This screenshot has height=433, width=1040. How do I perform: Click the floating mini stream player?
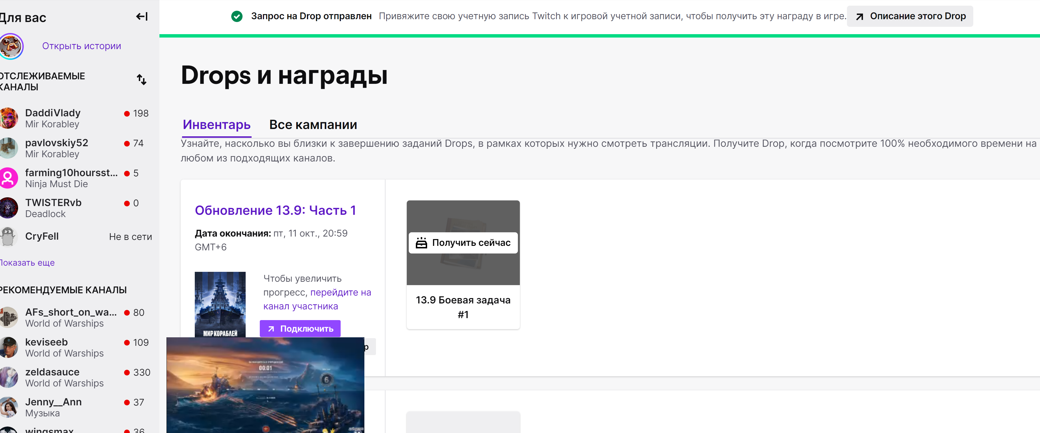click(x=265, y=385)
